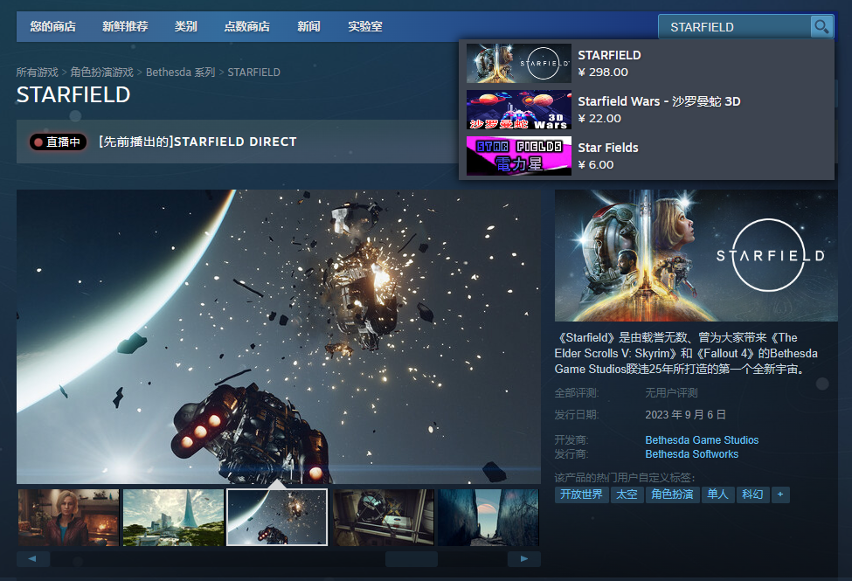The width and height of the screenshot is (852, 581).
Task: Select Starfield Wars 沙罗曼蛇 3D suggestion
Action: pyautogui.click(x=647, y=110)
